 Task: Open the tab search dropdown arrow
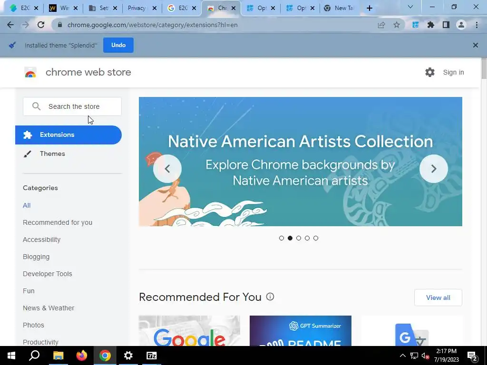(410, 7)
